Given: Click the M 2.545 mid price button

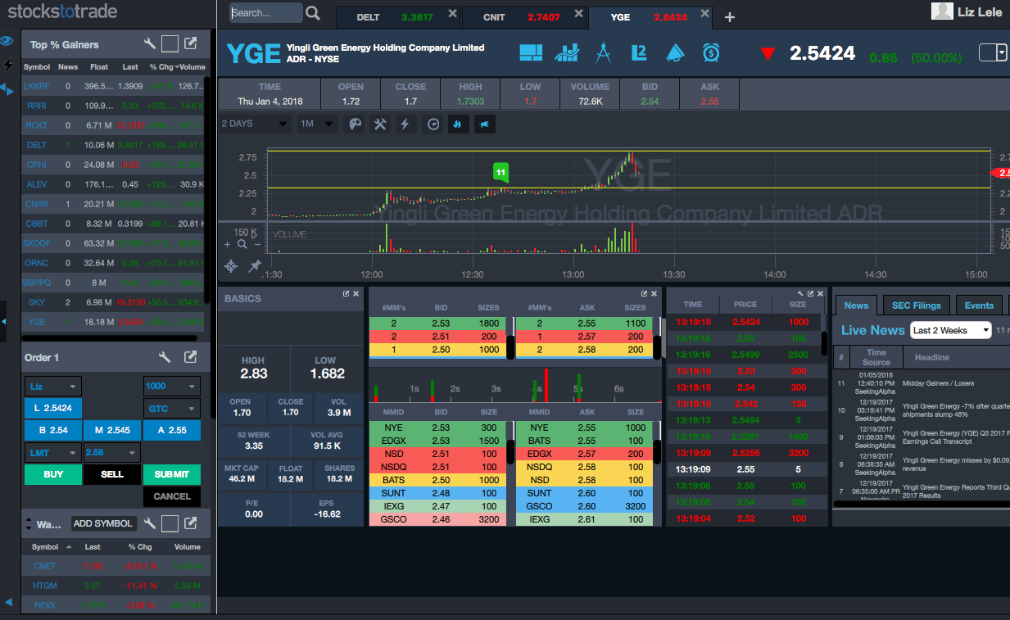Looking at the screenshot, I should [x=112, y=430].
